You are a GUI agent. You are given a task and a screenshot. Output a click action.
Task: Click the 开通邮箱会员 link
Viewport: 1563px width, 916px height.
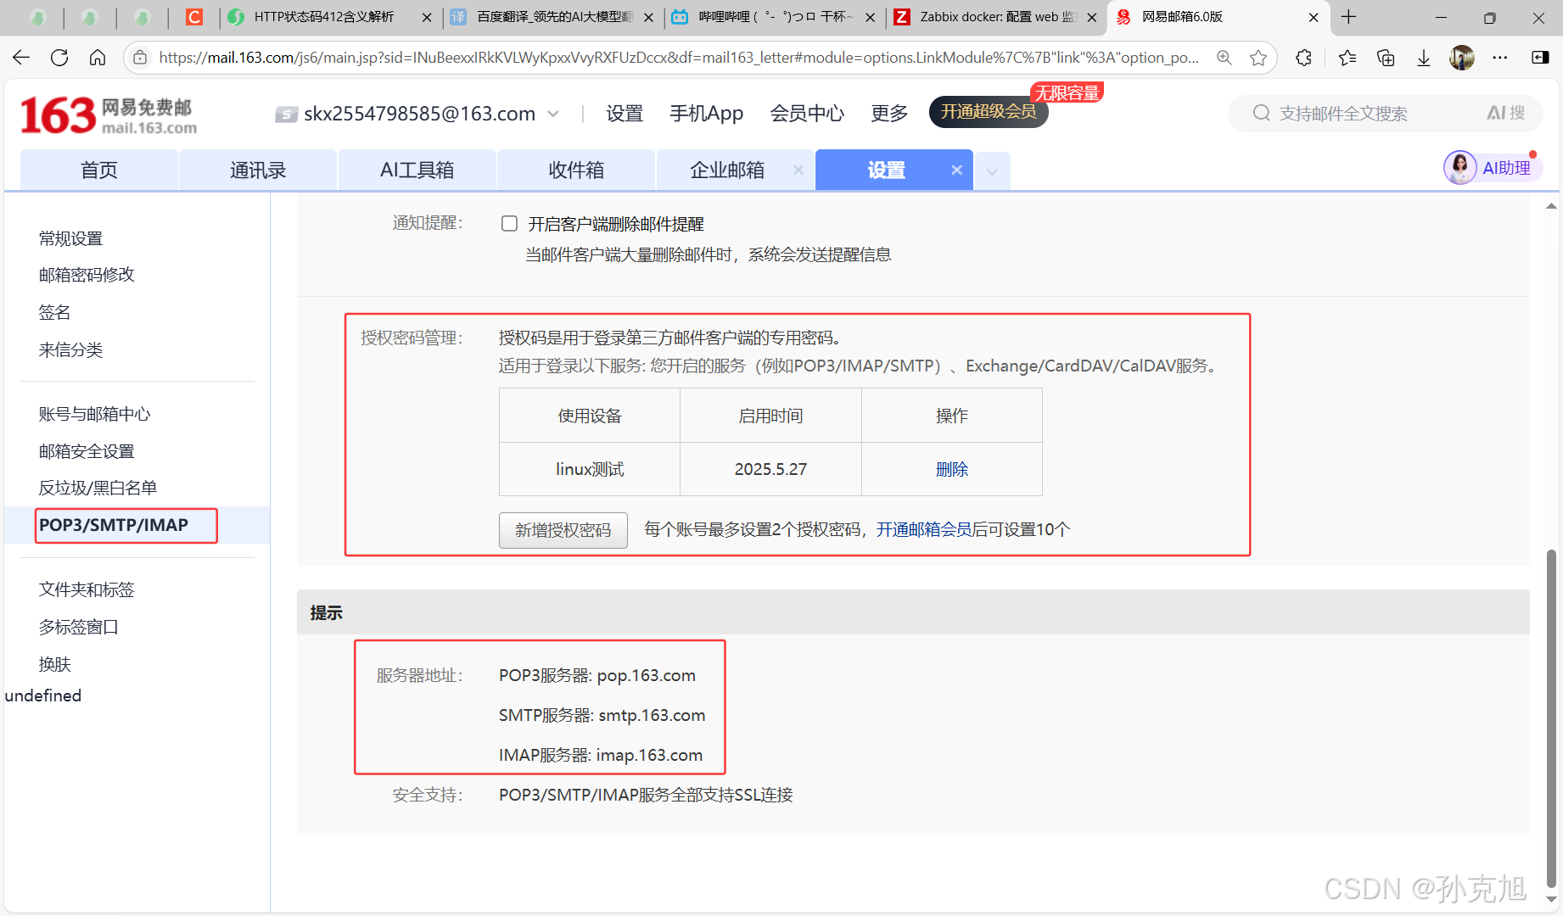pos(923,529)
